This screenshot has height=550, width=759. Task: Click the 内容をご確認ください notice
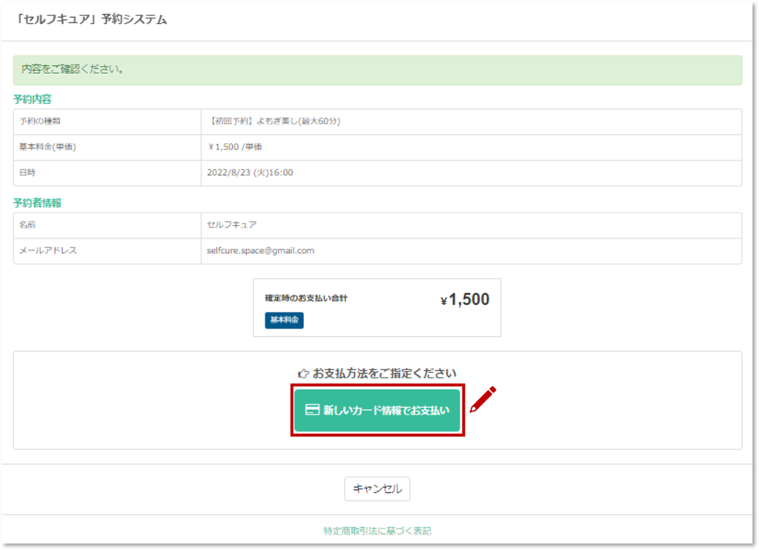click(377, 70)
